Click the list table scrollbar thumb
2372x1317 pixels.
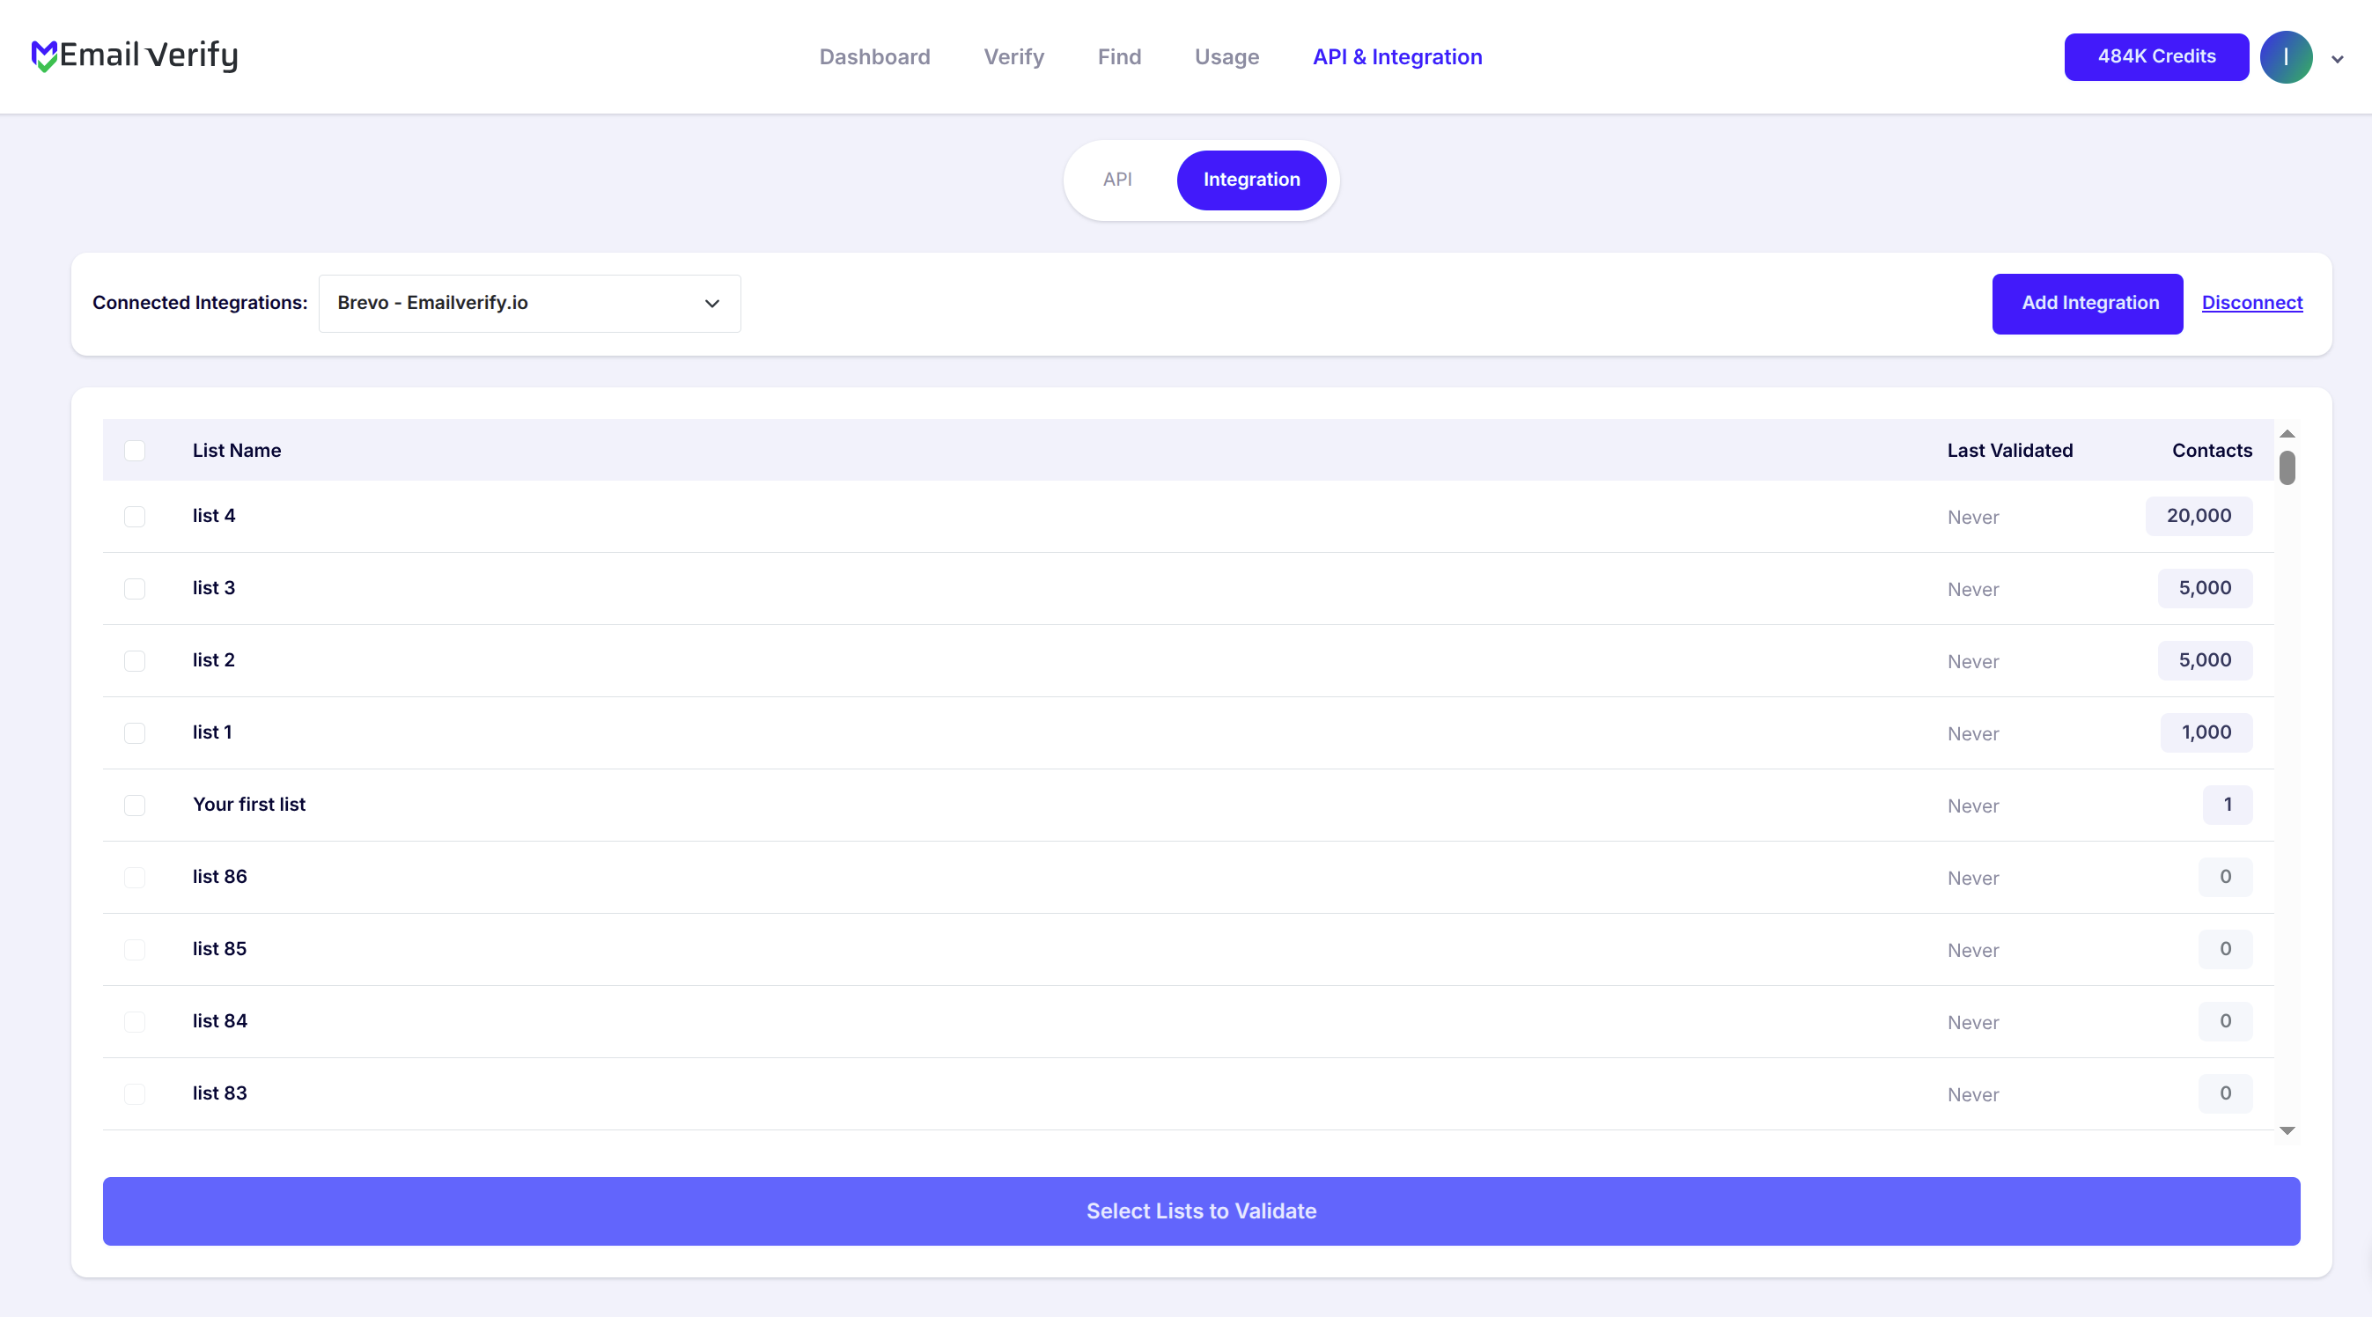pyautogui.click(x=2287, y=467)
